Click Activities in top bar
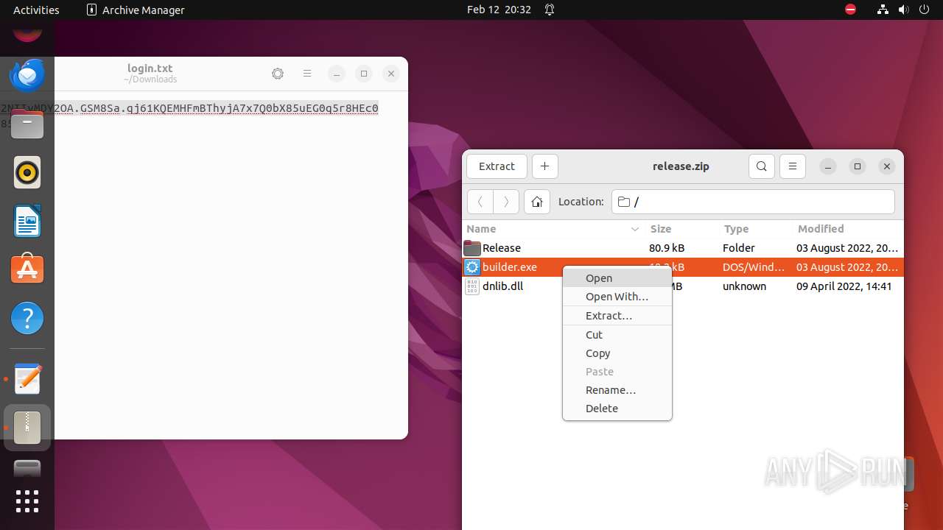This screenshot has height=530, width=943. click(x=36, y=10)
